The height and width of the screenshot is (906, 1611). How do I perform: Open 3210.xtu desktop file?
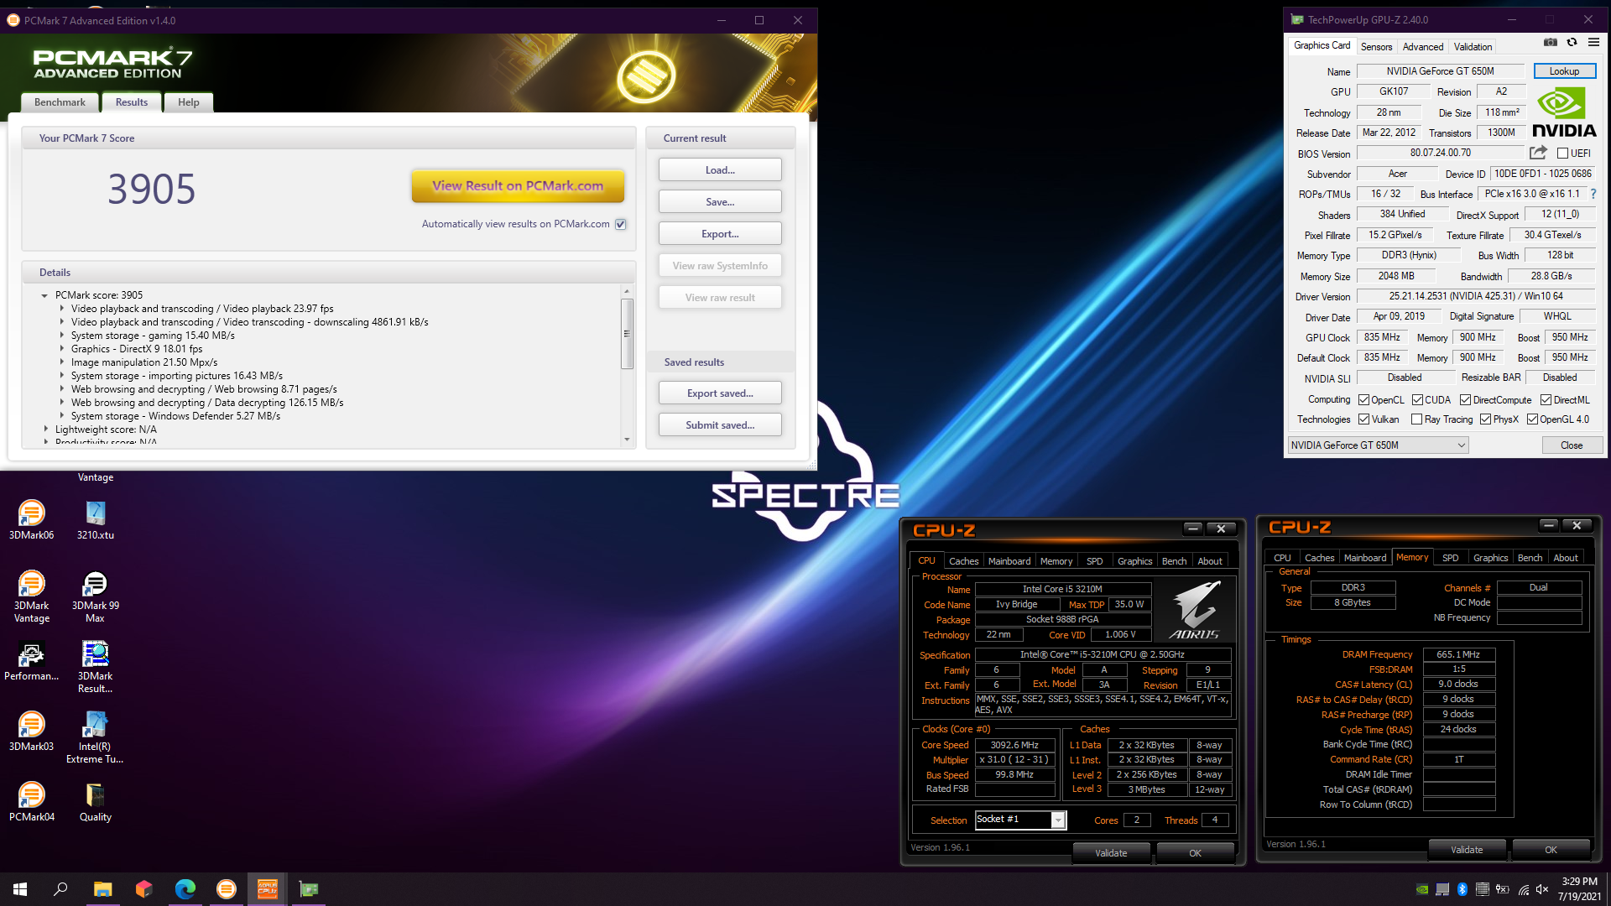pos(95,520)
